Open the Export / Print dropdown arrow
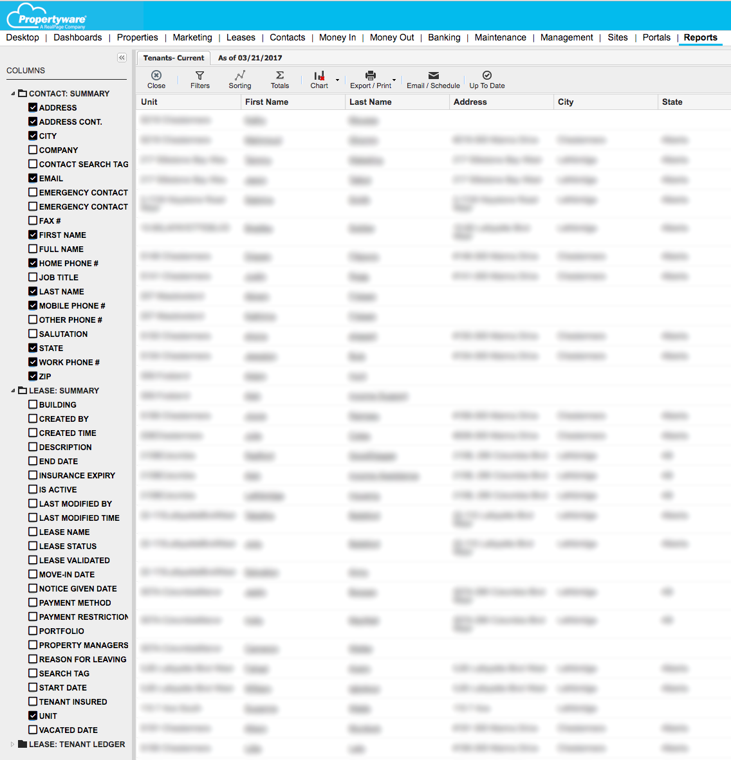 coord(394,80)
